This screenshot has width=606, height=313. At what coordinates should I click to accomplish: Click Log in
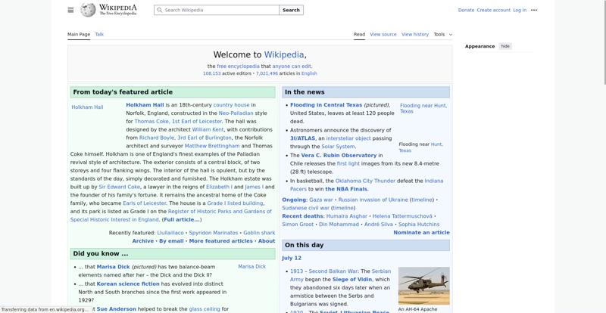coord(520,10)
